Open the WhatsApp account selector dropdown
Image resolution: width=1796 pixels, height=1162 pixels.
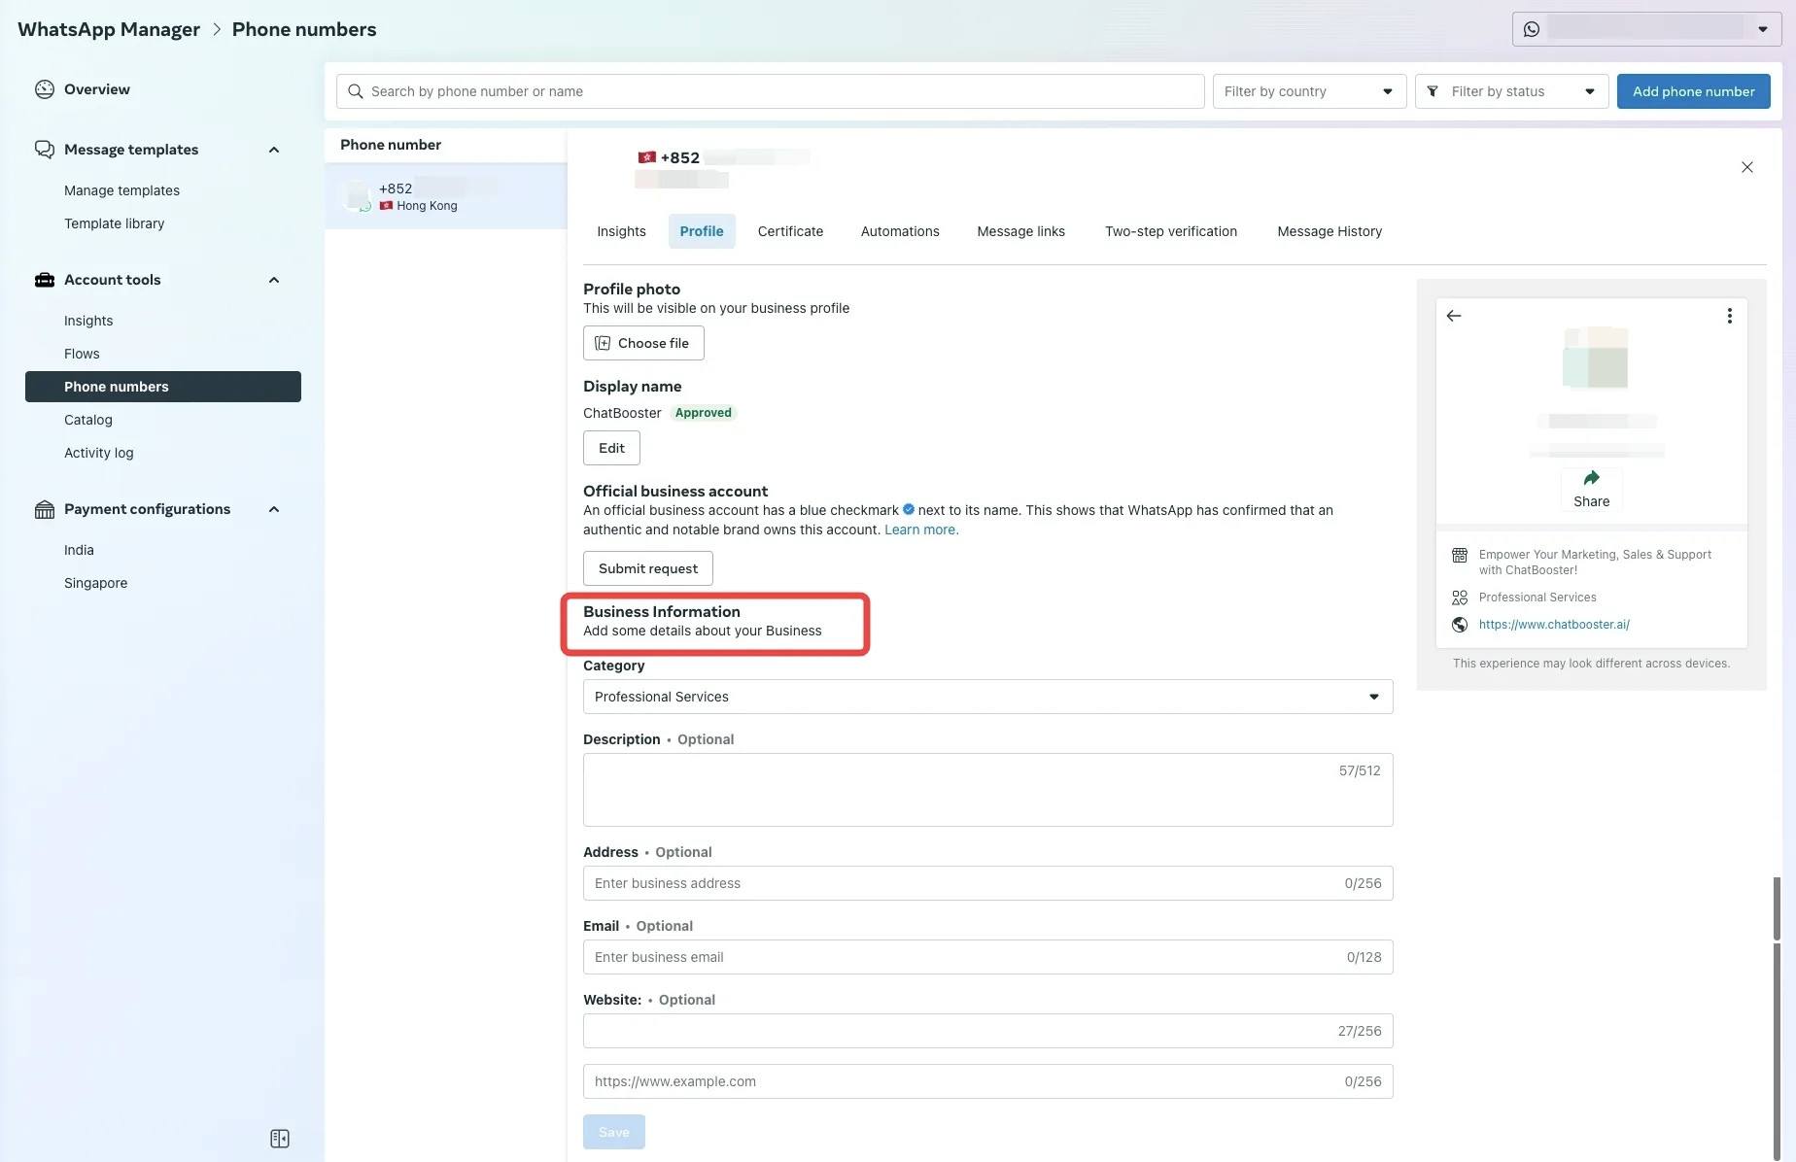pyautogui.click(x=1646, y=29)
